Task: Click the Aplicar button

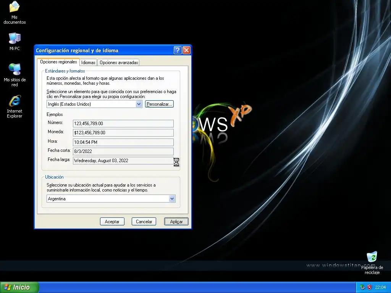Action: (x=176, y=222)
